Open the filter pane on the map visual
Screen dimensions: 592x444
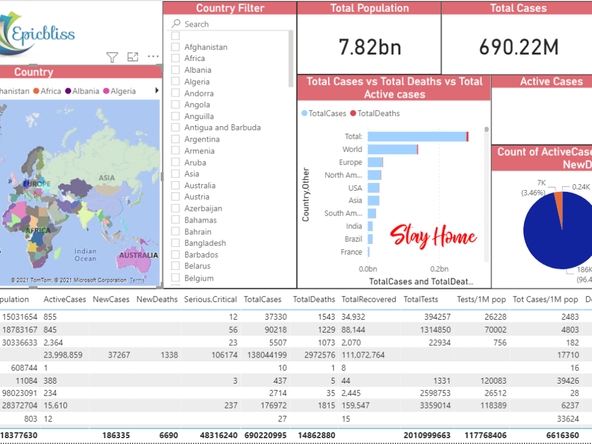click(112, 57)
